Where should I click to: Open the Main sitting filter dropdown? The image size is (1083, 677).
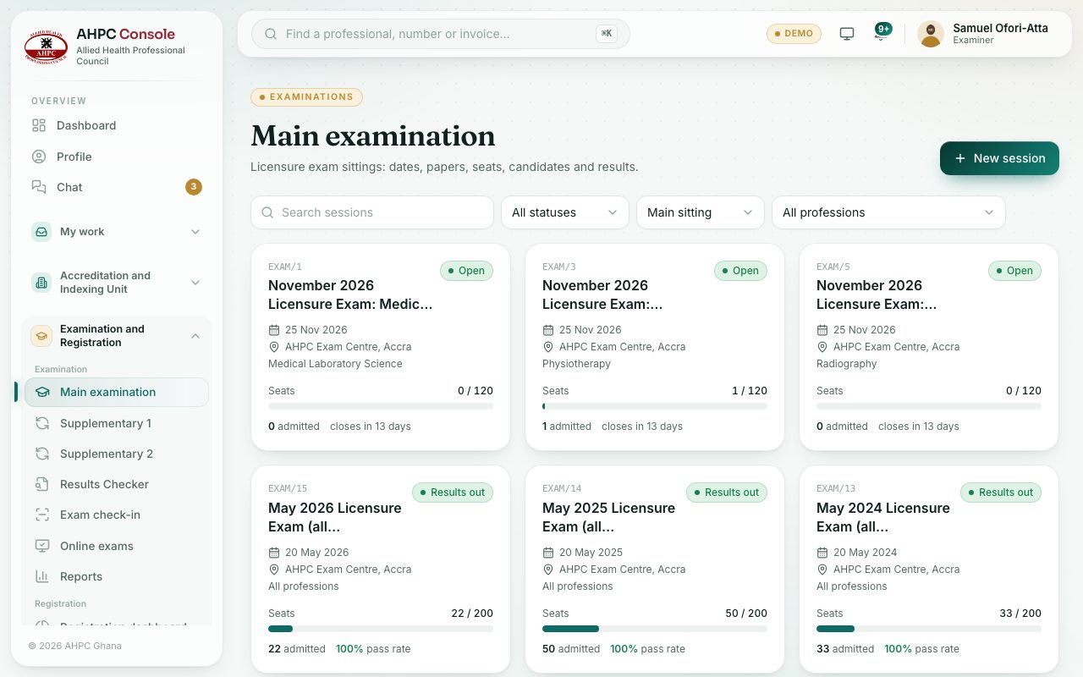pos(701,212)
